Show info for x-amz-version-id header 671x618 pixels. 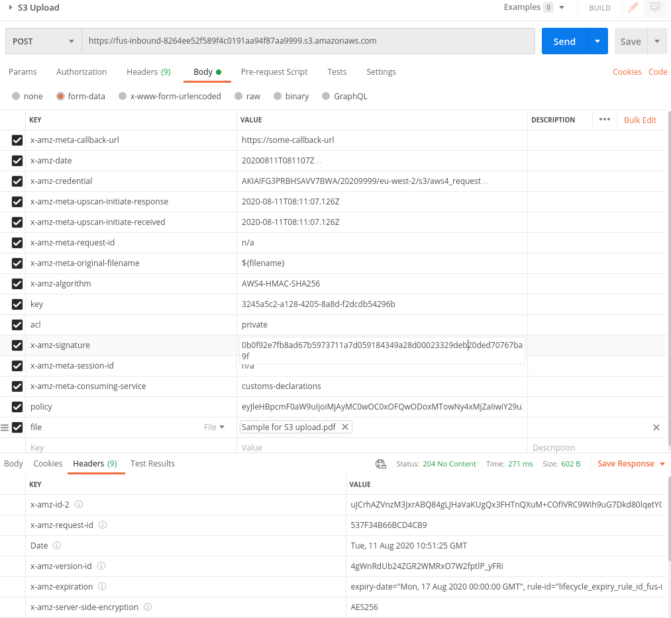[101, 566]
